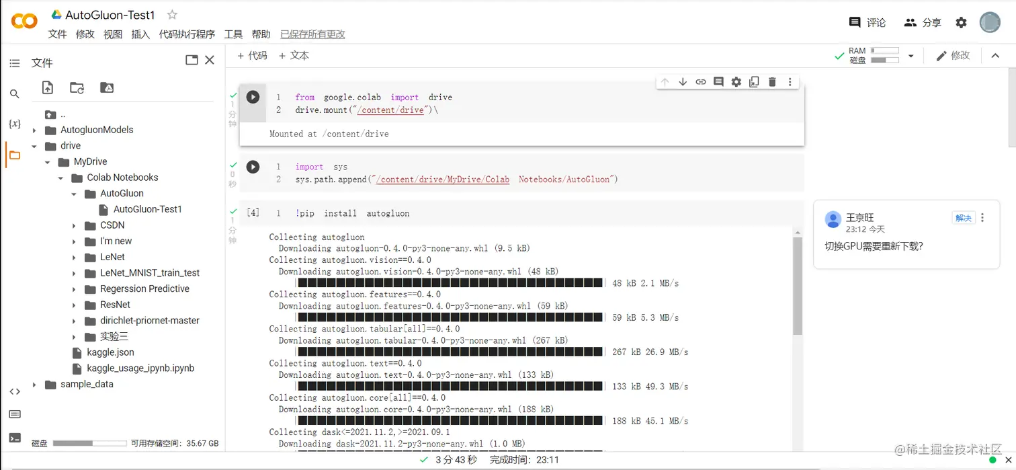This screenshot has height=470, width=1016.
Task: Collapse the MyDrive folder
Action: 48,162
